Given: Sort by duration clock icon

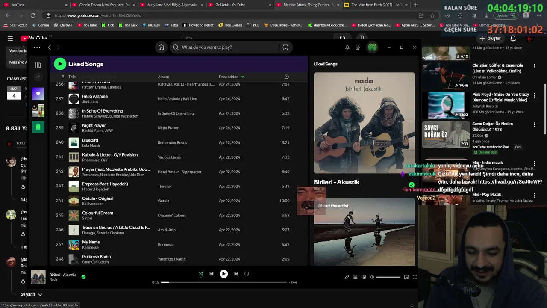Looking at the screenshot, I should (286, 77).
